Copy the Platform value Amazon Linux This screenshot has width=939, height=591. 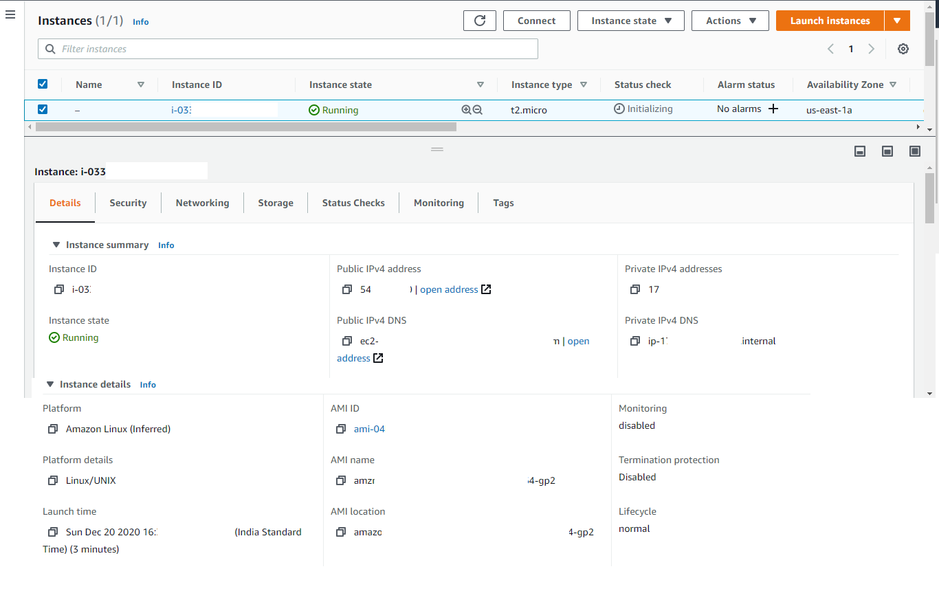tap(53, 429)
